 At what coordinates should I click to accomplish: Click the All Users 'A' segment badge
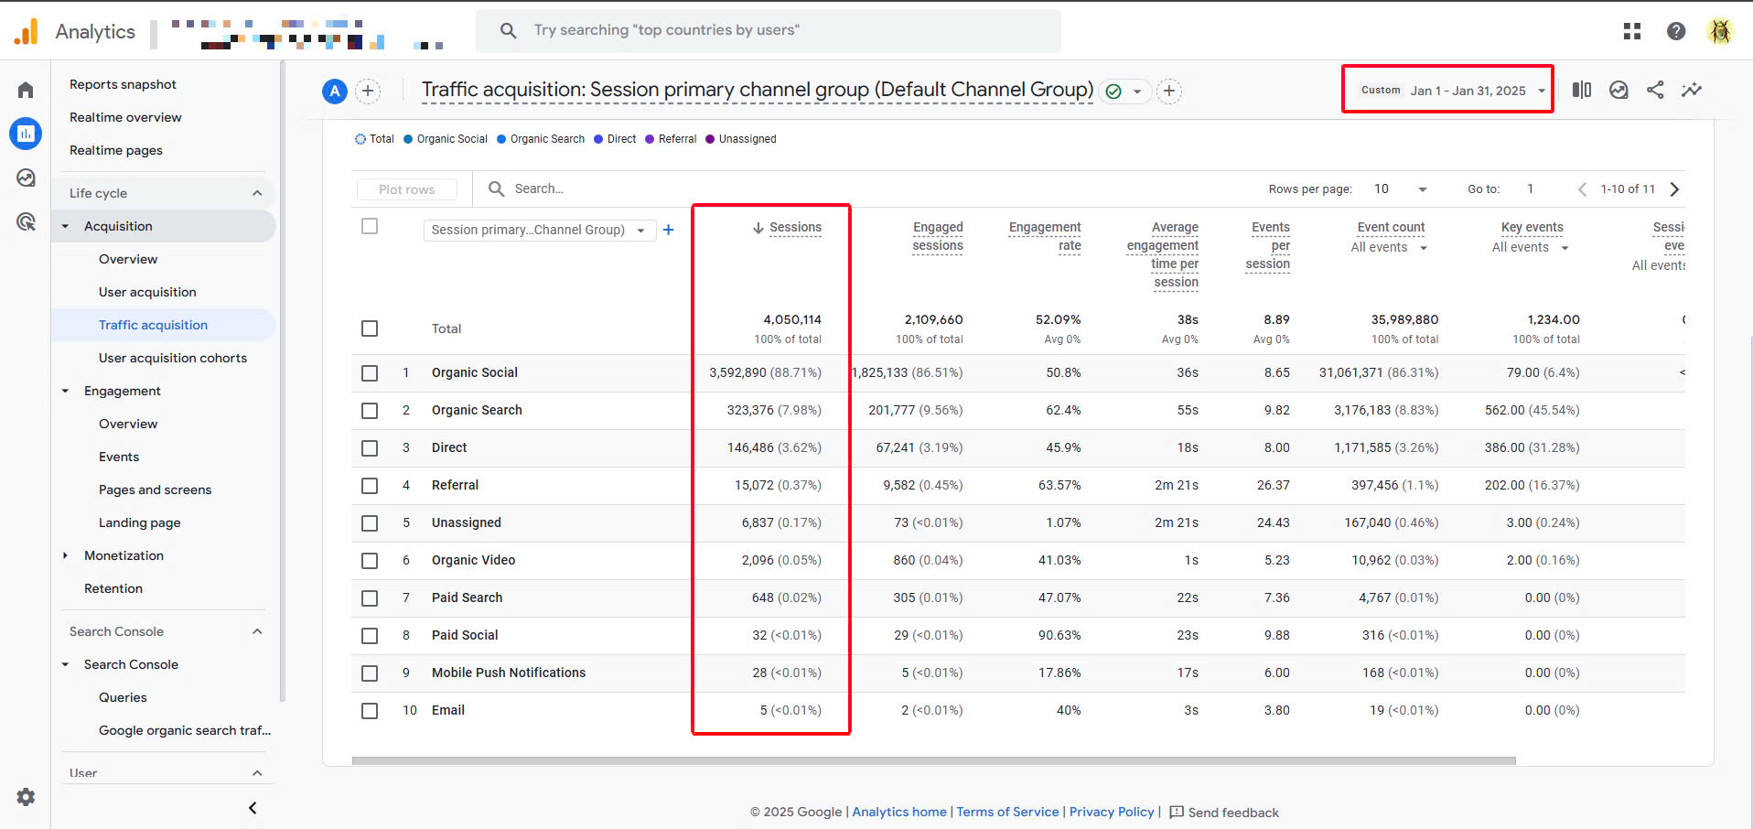tap(335, 91)
